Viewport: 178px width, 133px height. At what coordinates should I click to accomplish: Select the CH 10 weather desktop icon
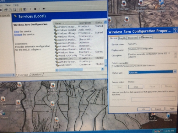(x=153, y=117)
